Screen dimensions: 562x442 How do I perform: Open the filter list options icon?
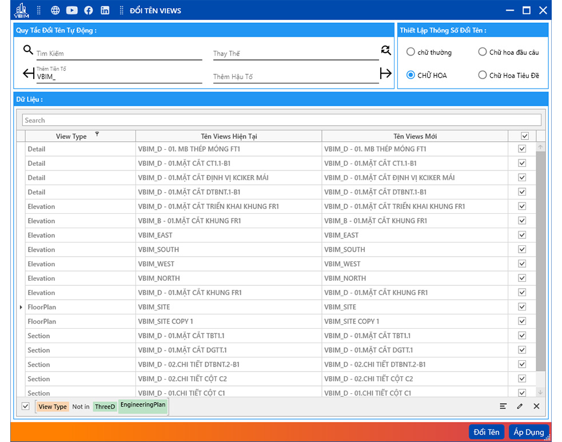click(503, 406)
